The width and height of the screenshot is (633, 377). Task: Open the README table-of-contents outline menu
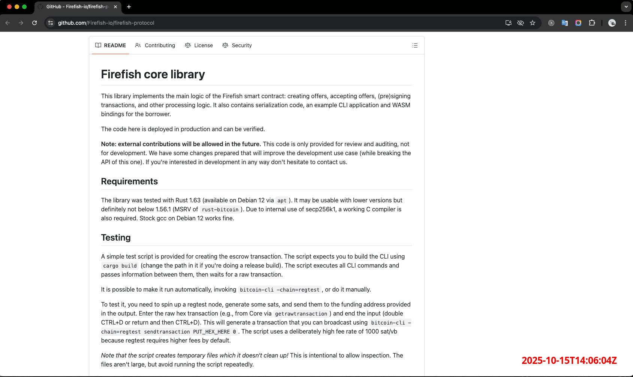(x=415, y=45)
